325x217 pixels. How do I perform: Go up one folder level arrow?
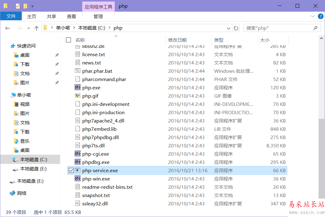pyautogui.click(x=37, y=28)
